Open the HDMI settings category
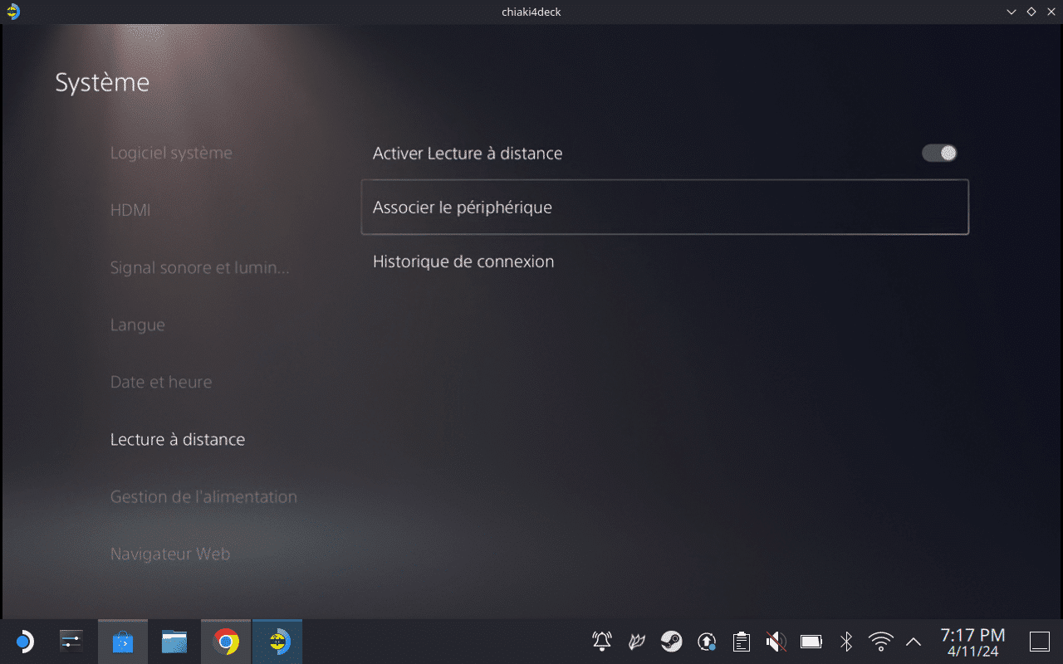Screen dimensions: 1063x664 130,211
